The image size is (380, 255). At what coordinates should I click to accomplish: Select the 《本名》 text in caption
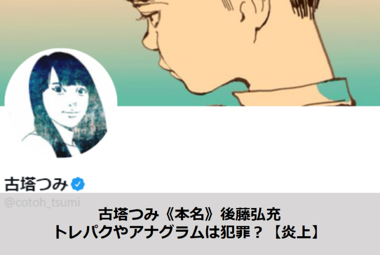tap(190, 214)
